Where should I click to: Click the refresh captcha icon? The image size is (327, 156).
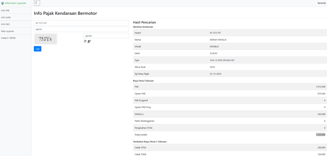coord(85,41)
